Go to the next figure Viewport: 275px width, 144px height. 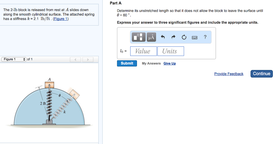coord(88,59)
